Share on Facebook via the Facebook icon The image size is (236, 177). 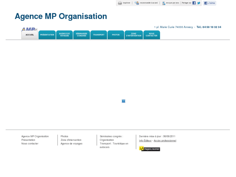pos(194,3)
